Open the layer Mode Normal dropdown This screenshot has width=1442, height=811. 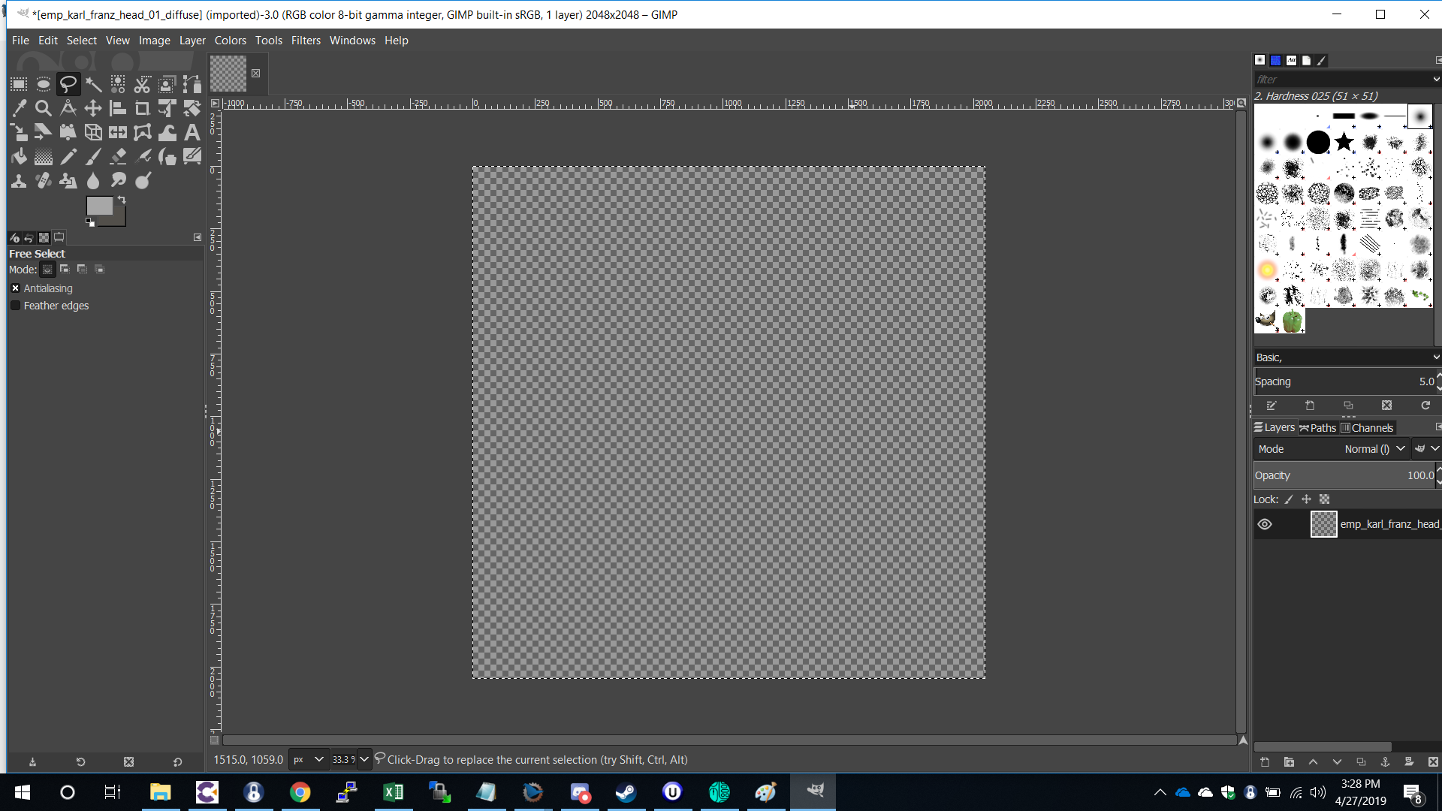(1374, 449)
